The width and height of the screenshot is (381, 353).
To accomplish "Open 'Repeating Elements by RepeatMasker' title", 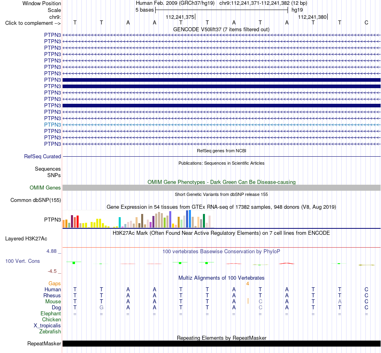I will [x=221, y=338].
